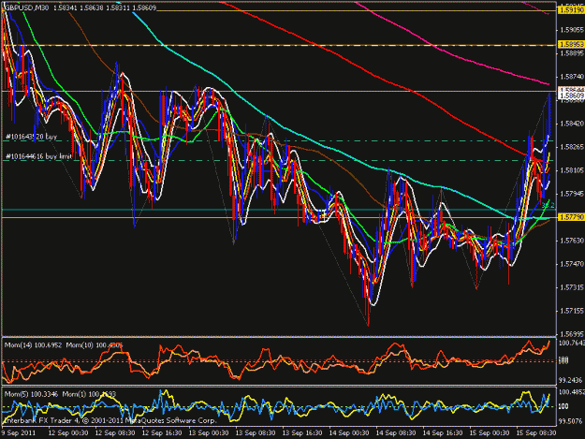Click the yellow 1.58953 price tag

point(571,45)
